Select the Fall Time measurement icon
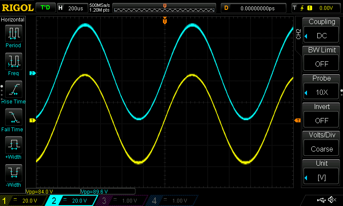Screen dimensions: 343x206 14,117
